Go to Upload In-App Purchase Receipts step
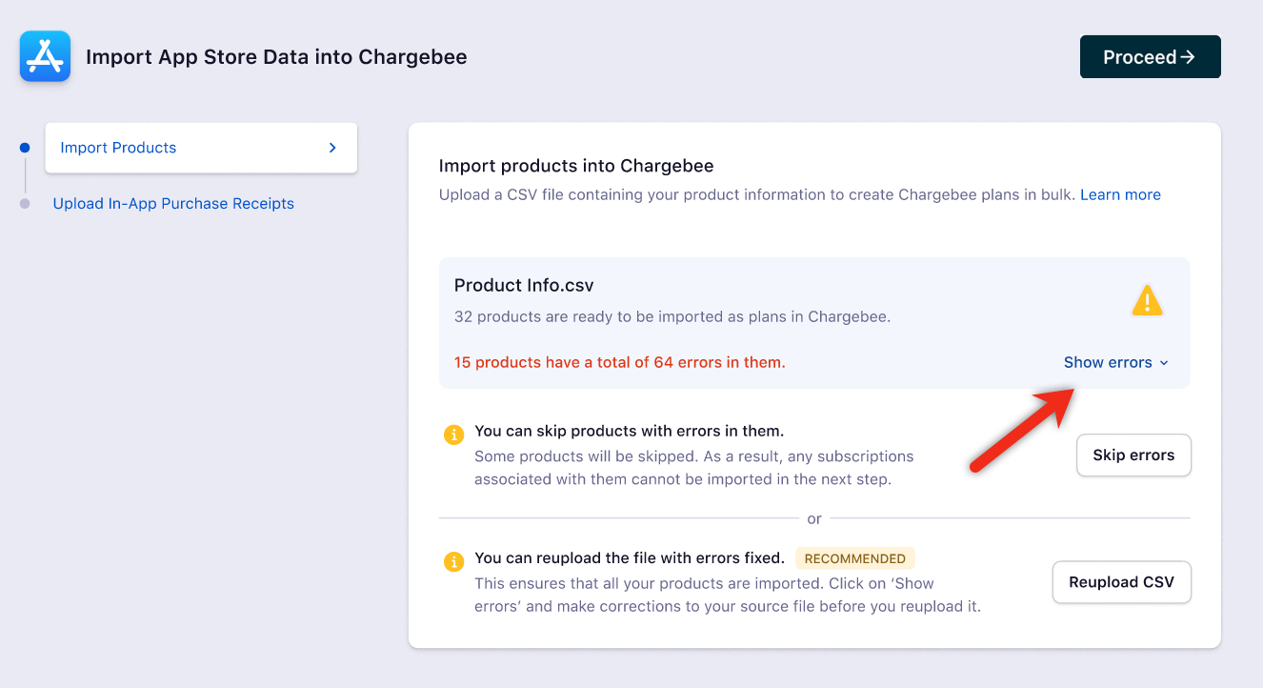Viewport: 1263px width, 688px height. [x=173, y=204]
